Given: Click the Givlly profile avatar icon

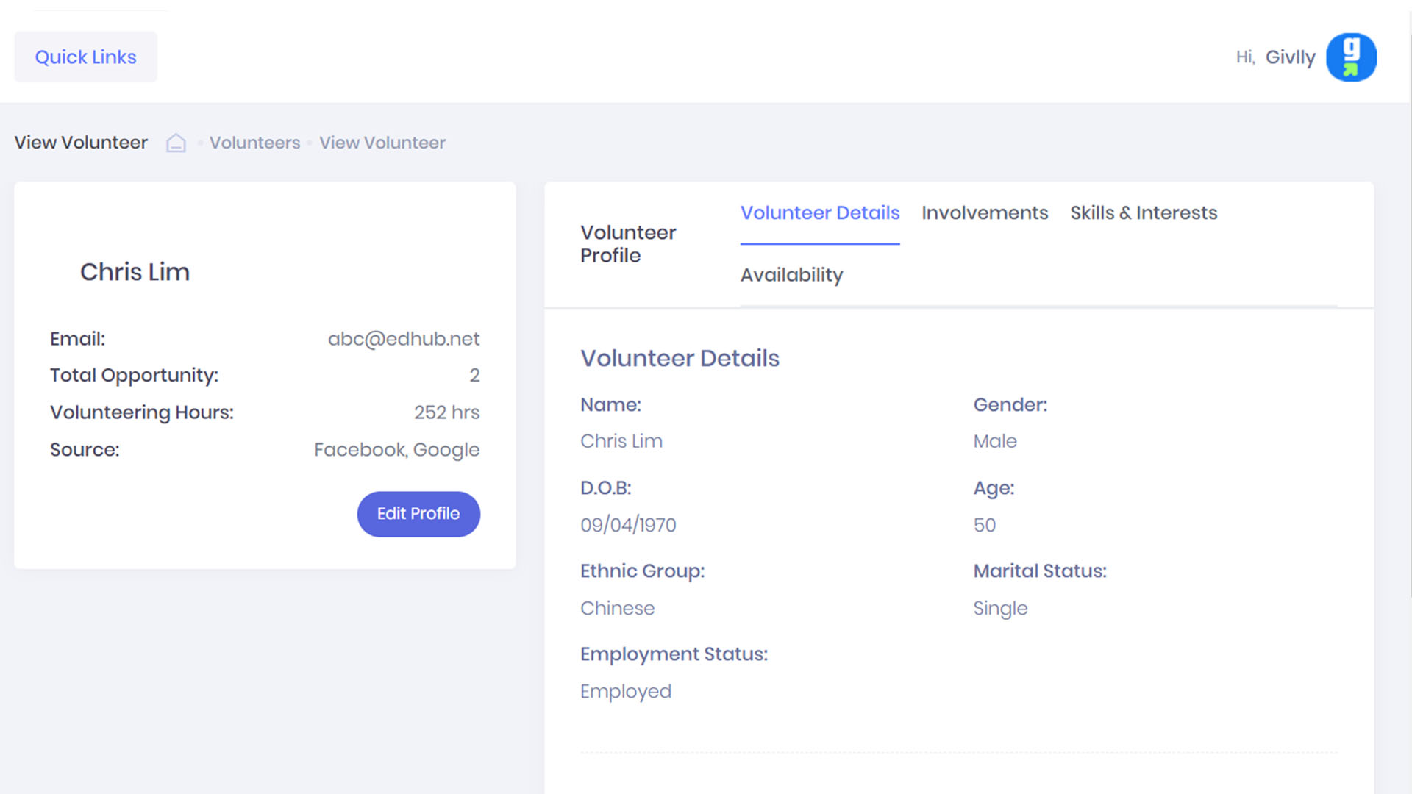Looking at the screenshot, I should click(1351, 57).
